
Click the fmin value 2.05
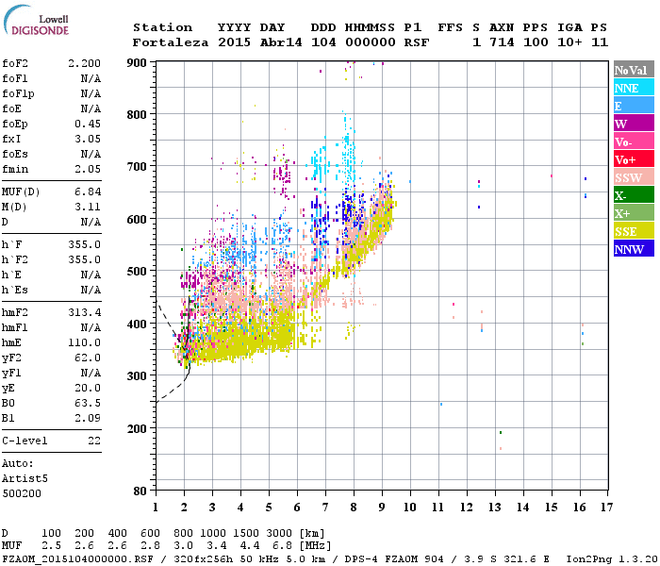click(88, 169)
